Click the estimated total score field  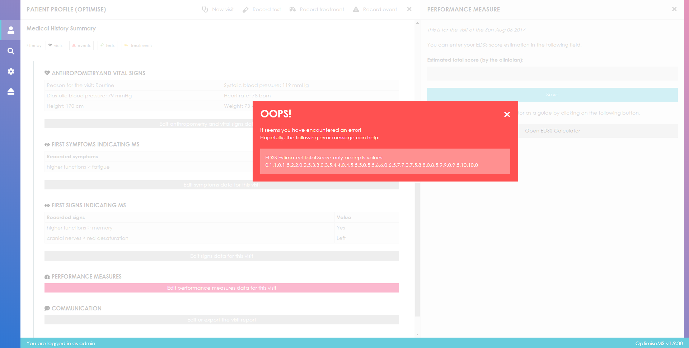click(x=552, y=74)
